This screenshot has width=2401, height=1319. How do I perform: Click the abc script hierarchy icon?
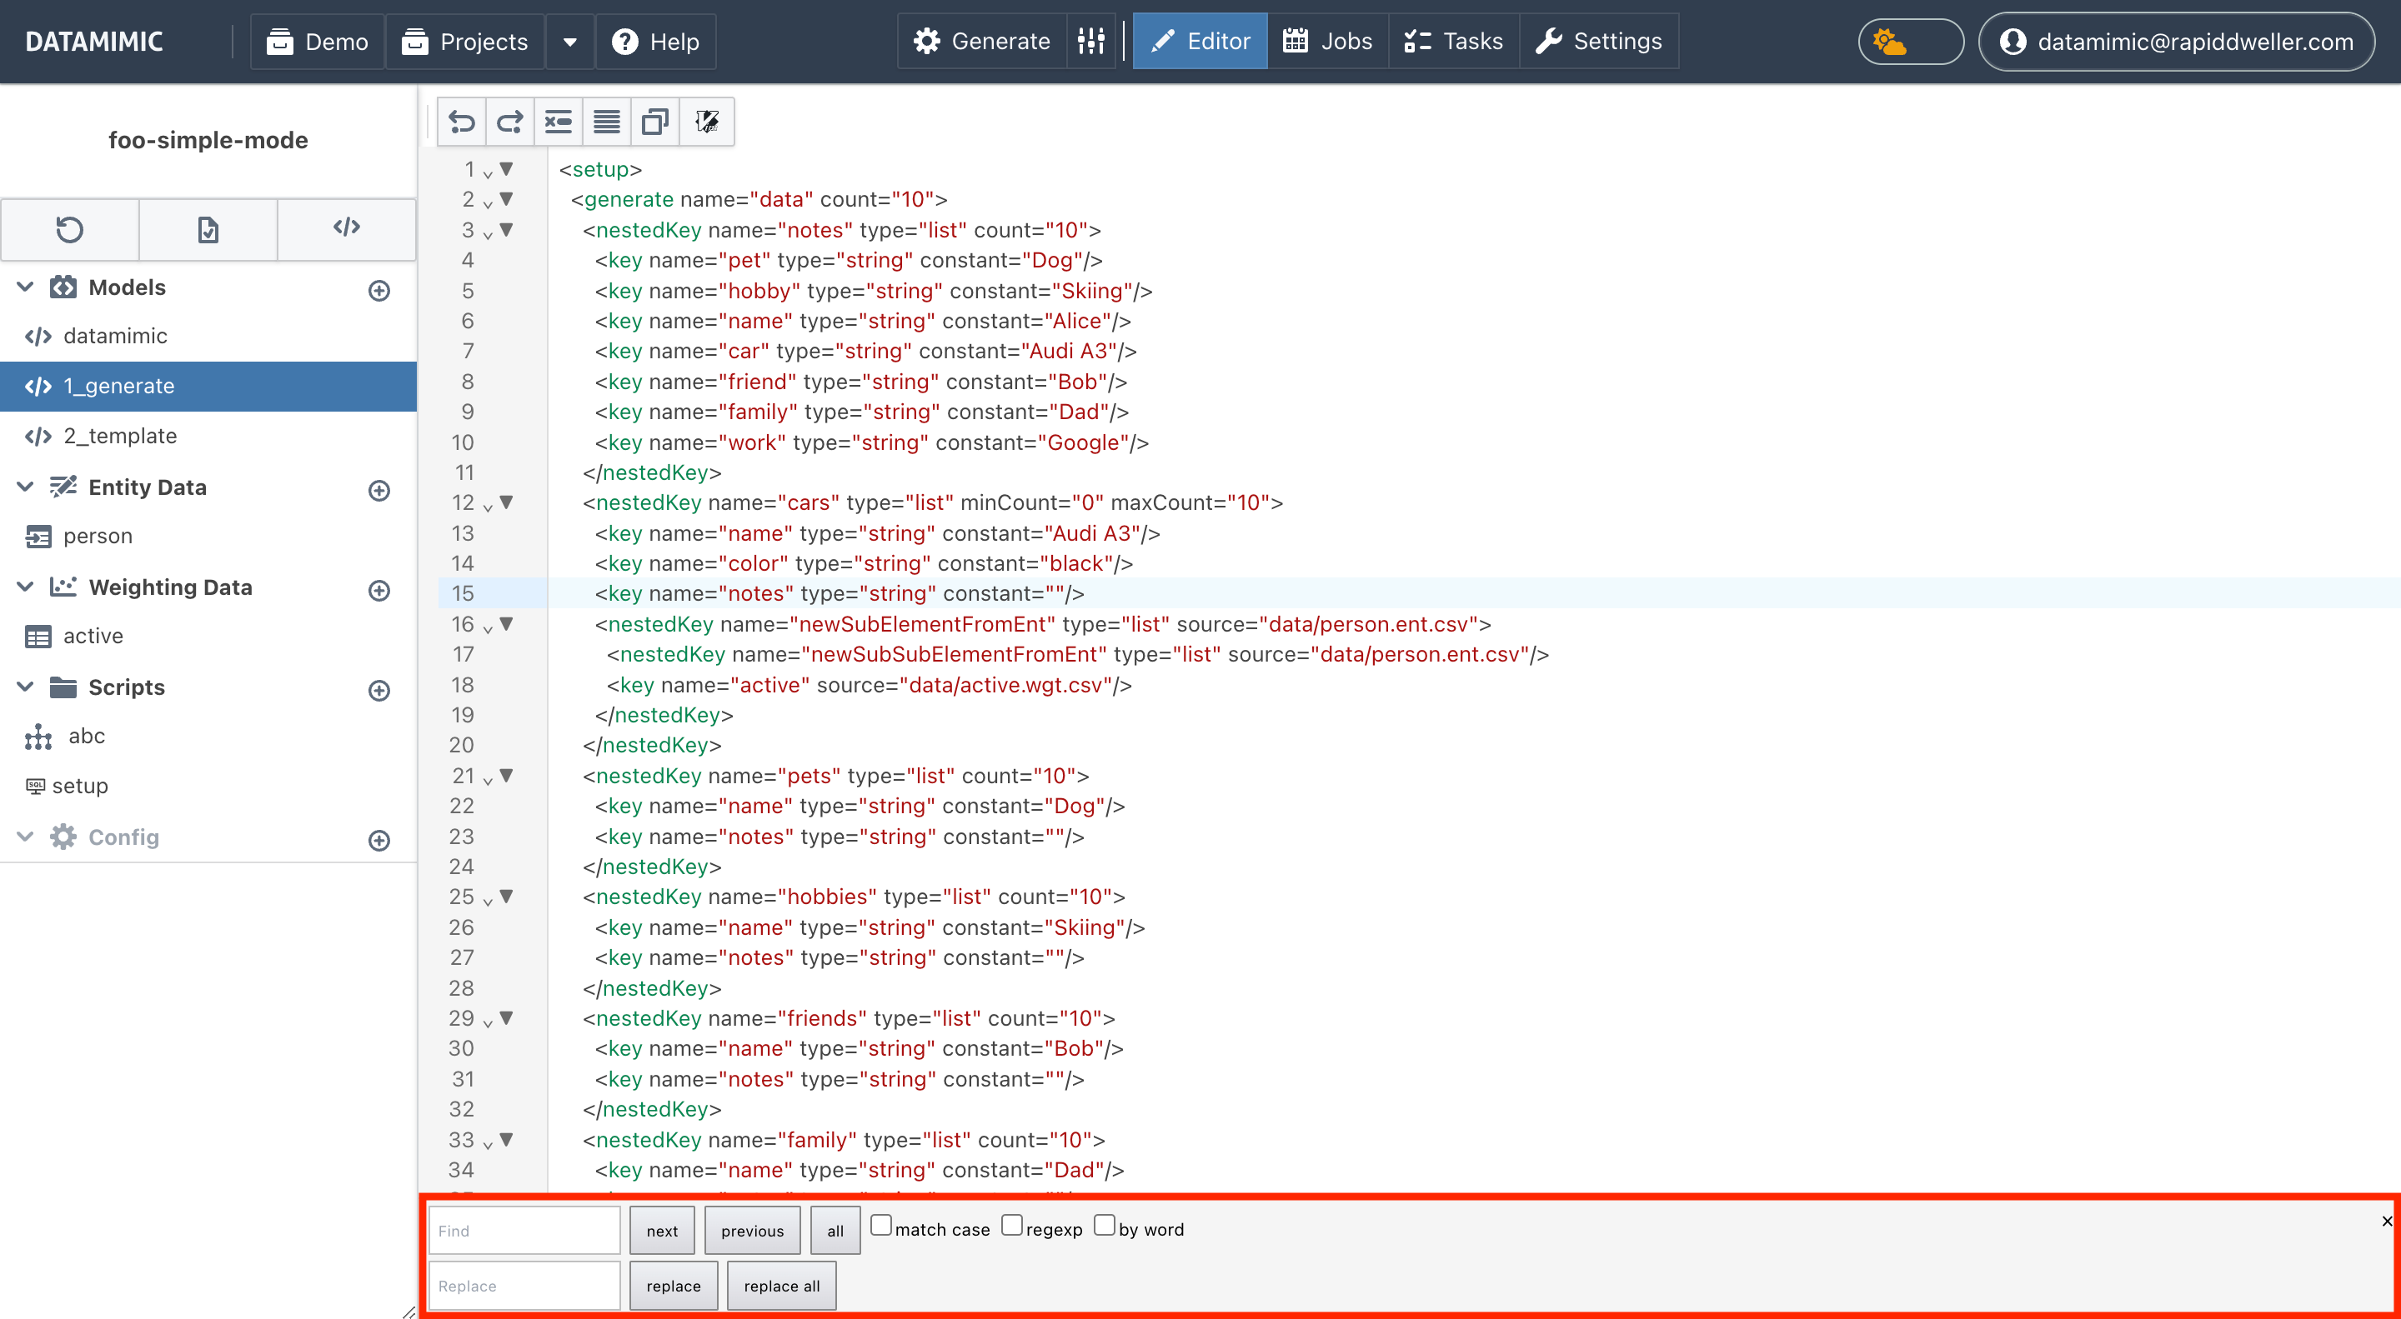click(x=38, y=736)
